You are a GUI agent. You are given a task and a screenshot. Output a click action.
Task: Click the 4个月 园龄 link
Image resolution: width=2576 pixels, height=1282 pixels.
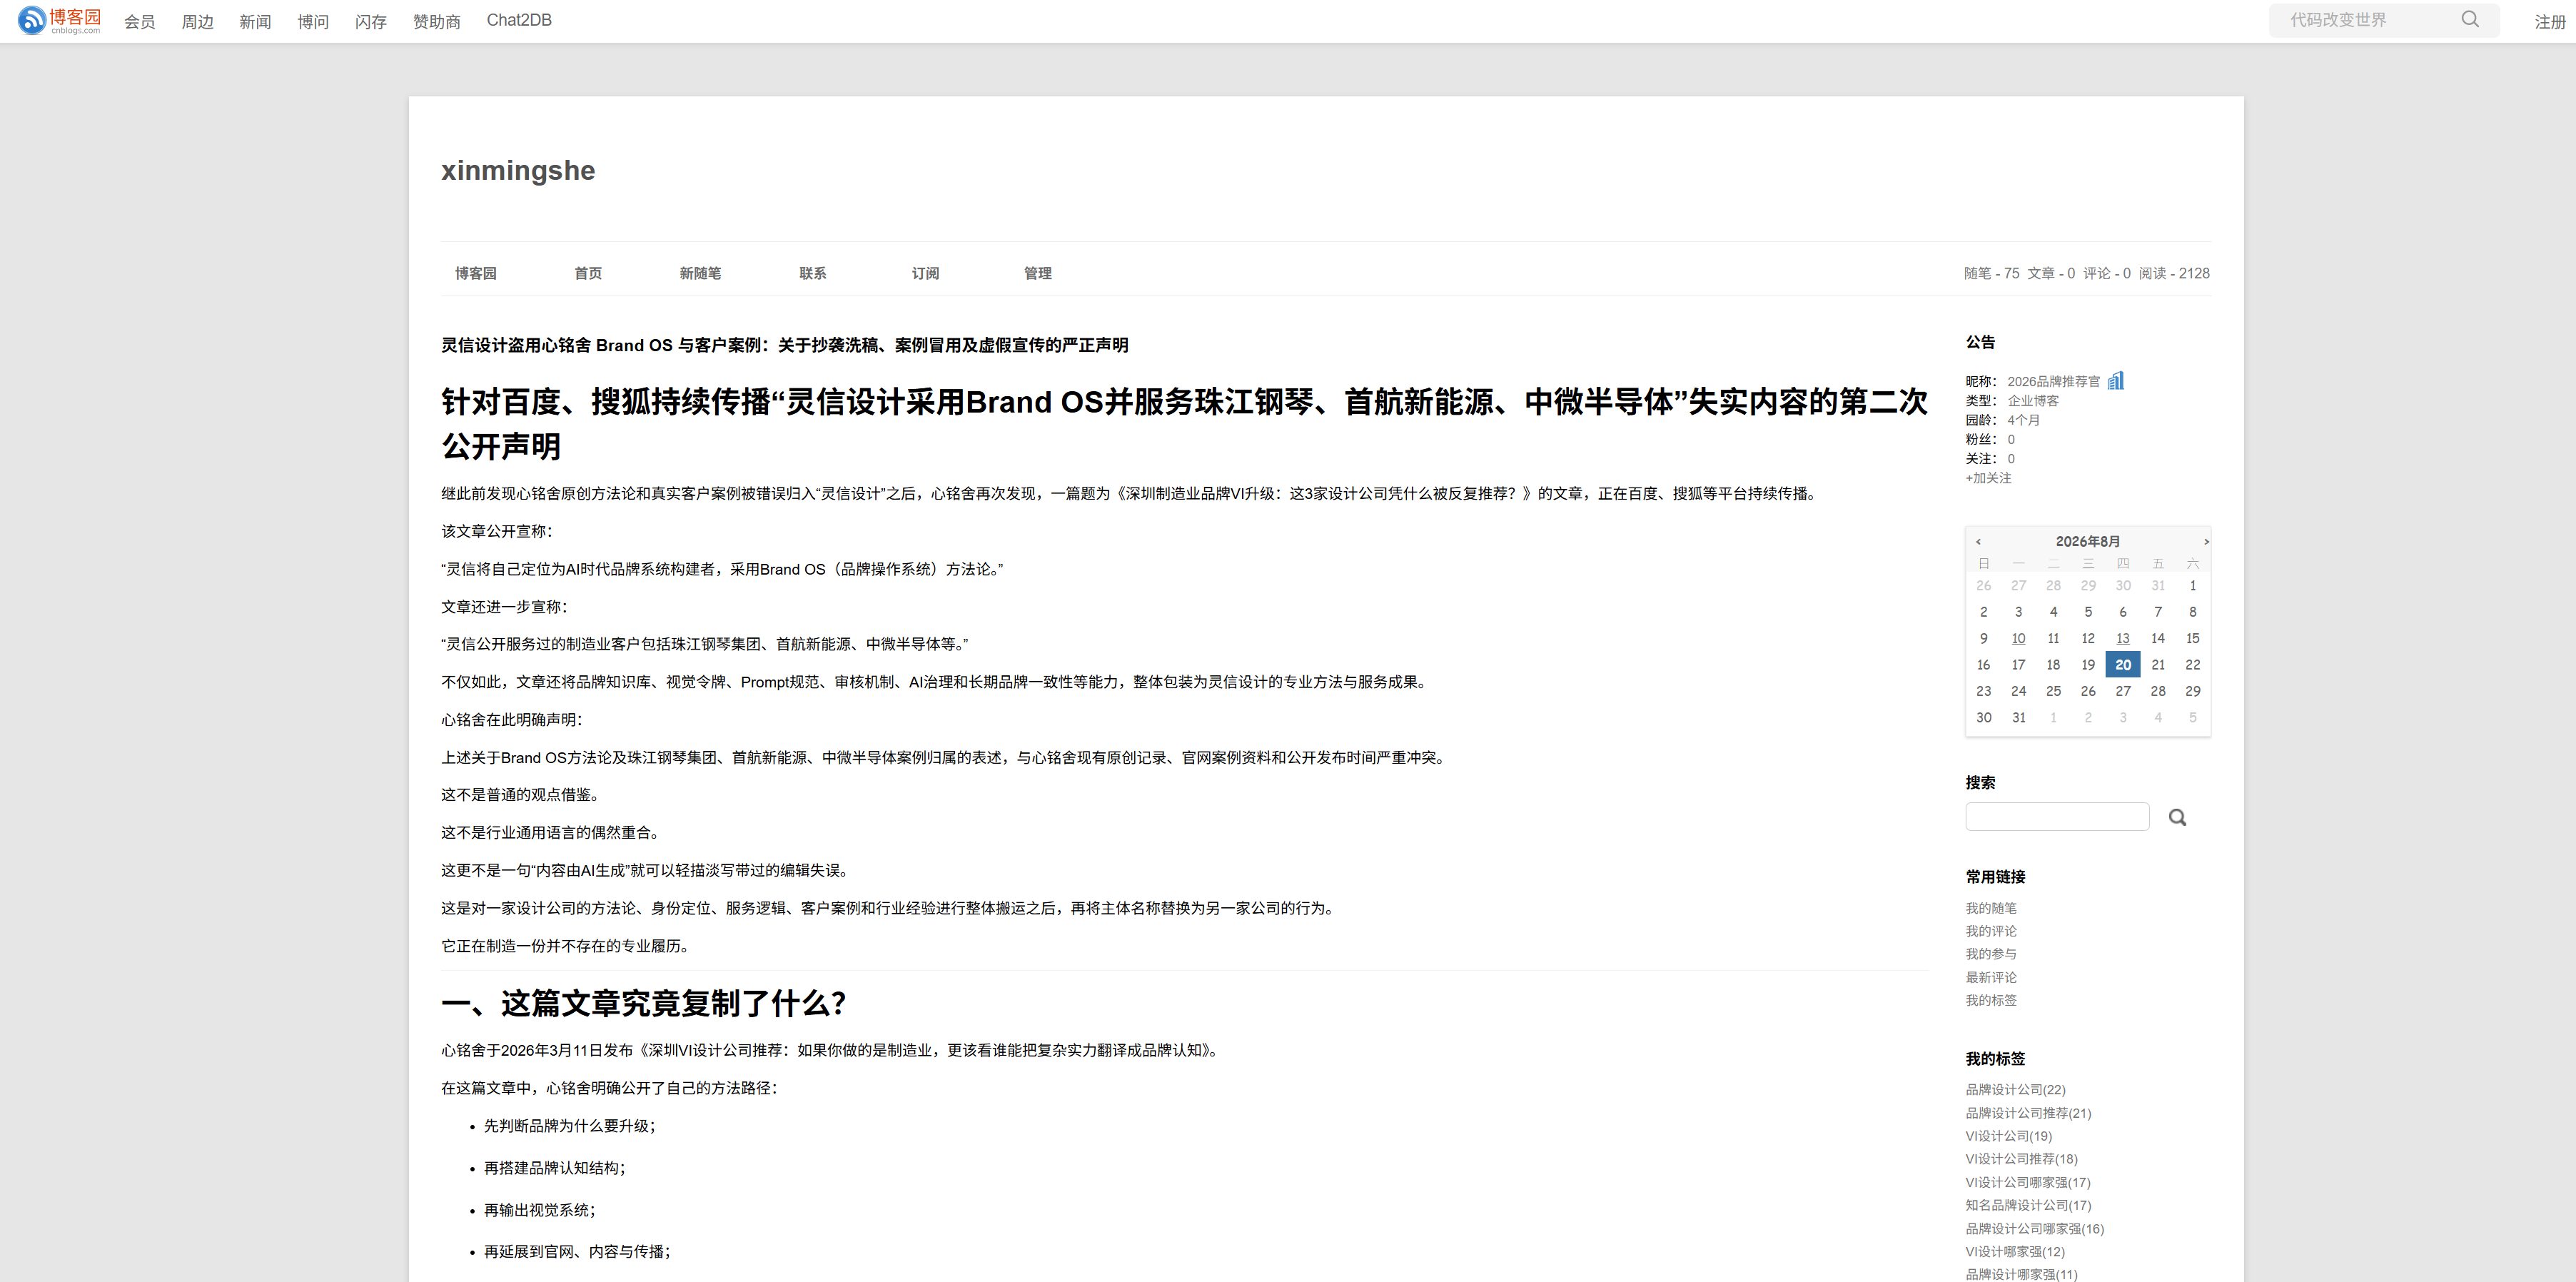2023,420
